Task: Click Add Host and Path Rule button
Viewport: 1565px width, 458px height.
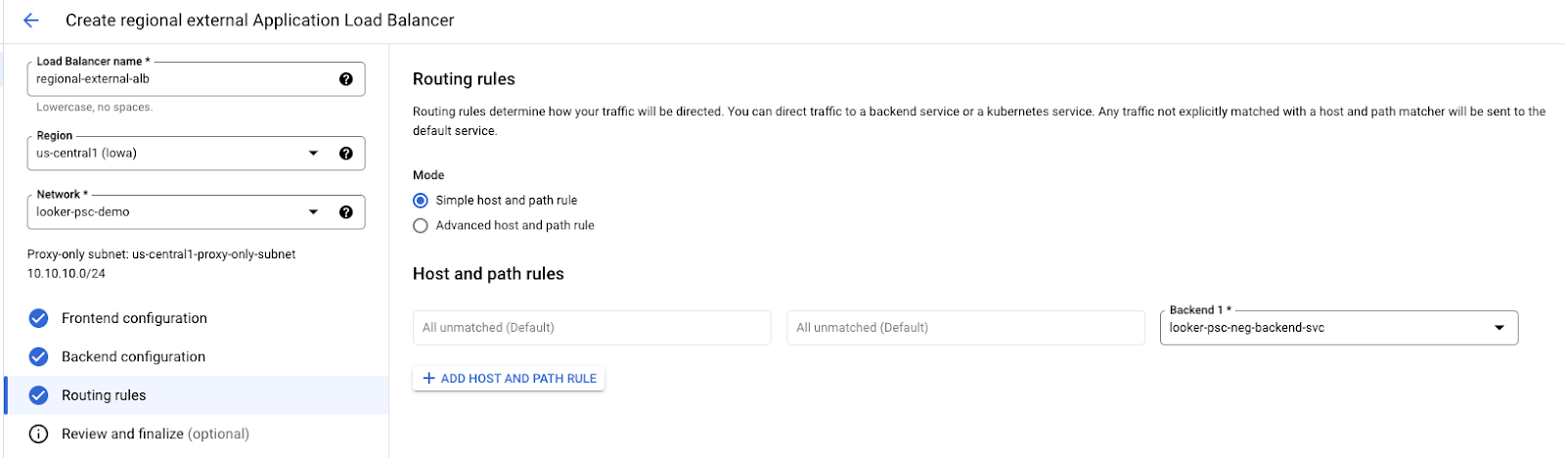Action: (509, 379)
